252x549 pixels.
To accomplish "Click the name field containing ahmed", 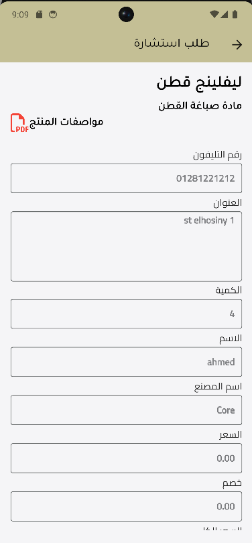I will [x=126, y=362].
